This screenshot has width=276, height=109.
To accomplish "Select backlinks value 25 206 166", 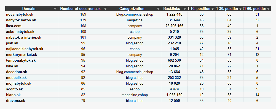I will coord(174,26).
